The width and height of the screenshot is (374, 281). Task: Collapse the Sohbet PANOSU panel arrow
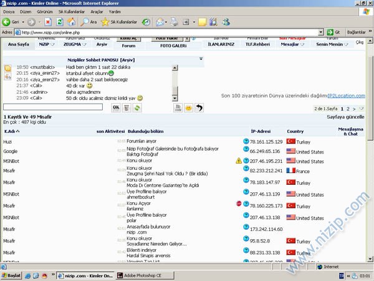(201, 59)
